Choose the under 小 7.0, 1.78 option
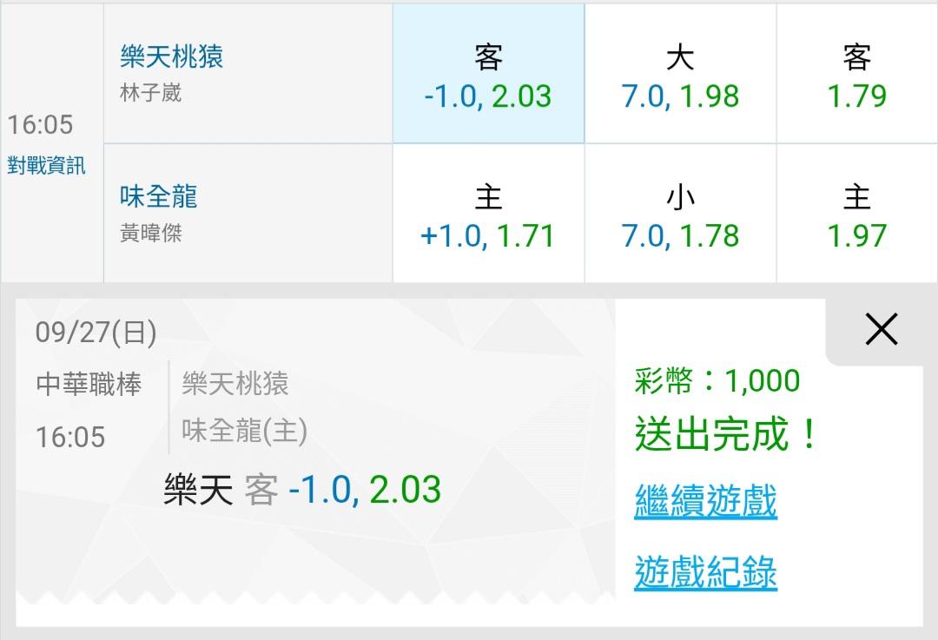This screenshot has width=938, height=640. 680,214
